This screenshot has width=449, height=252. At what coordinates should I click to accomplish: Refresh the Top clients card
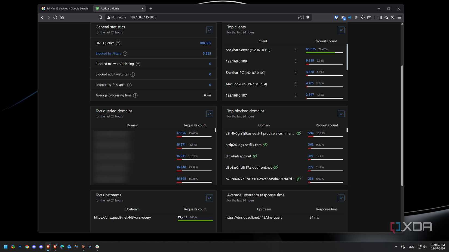pyautogui.click(x=341, y=30)
